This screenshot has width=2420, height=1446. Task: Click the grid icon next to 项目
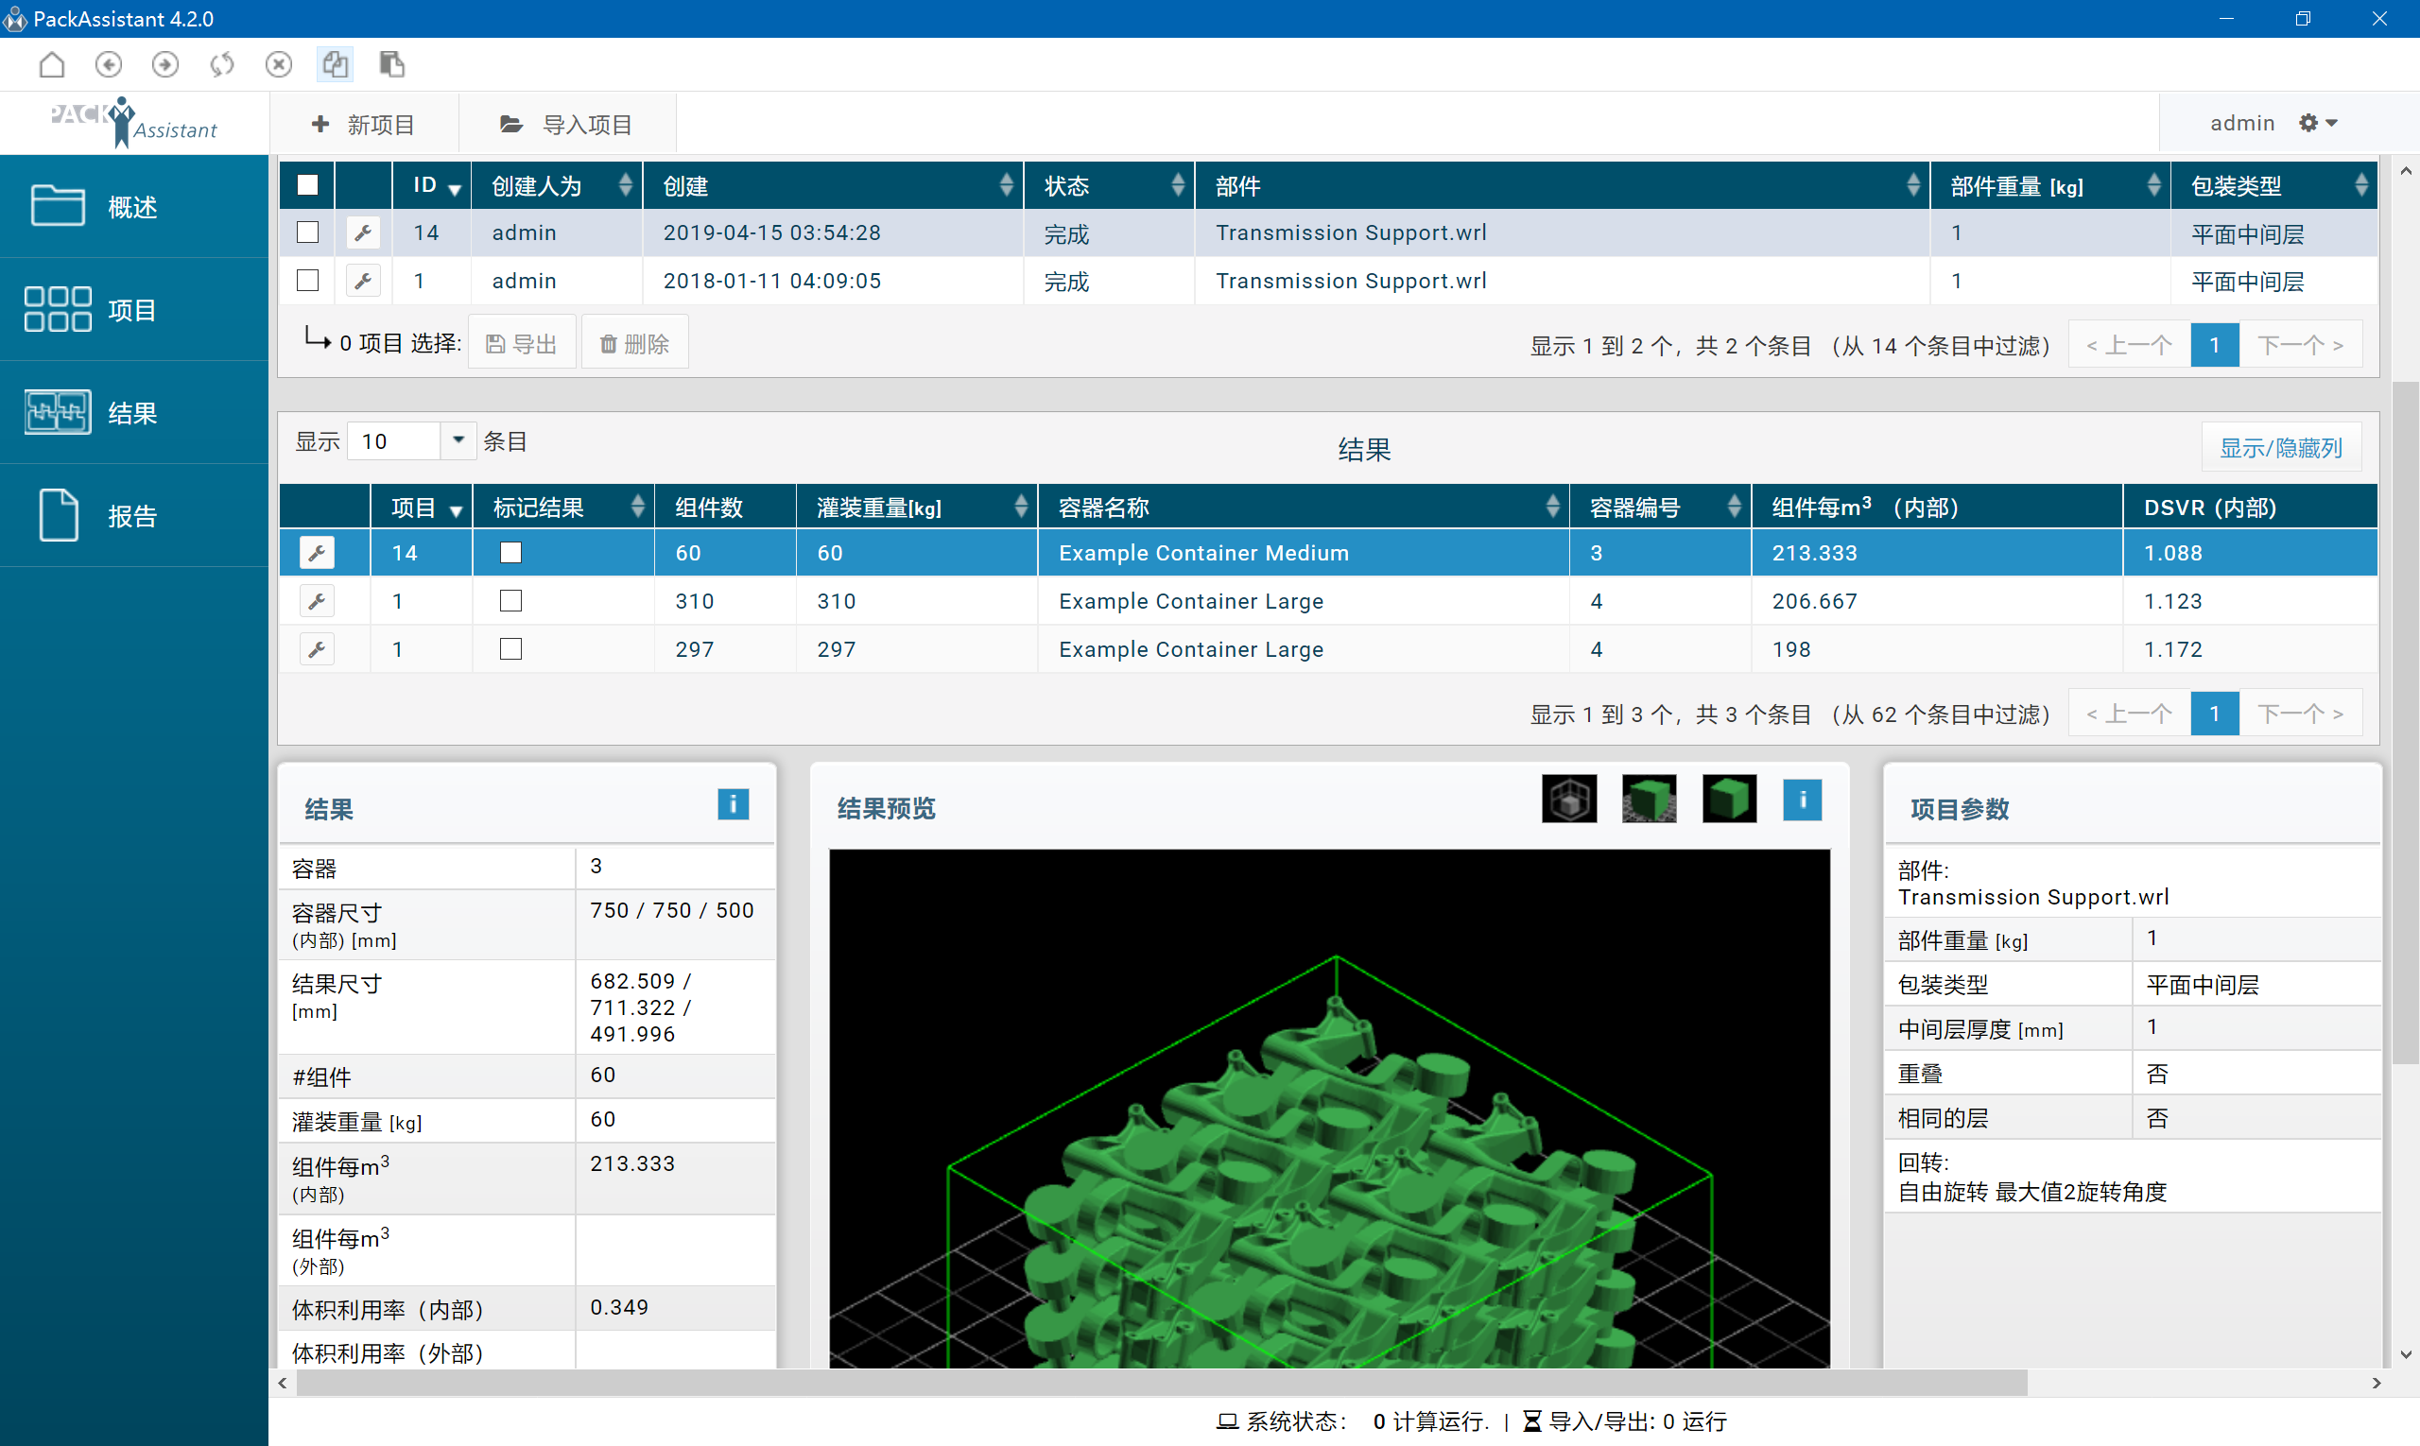[58, 309]
